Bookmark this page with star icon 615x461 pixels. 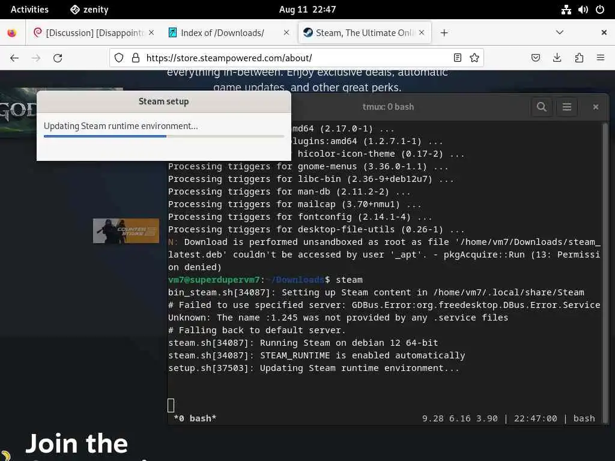[x=474, y=58]
